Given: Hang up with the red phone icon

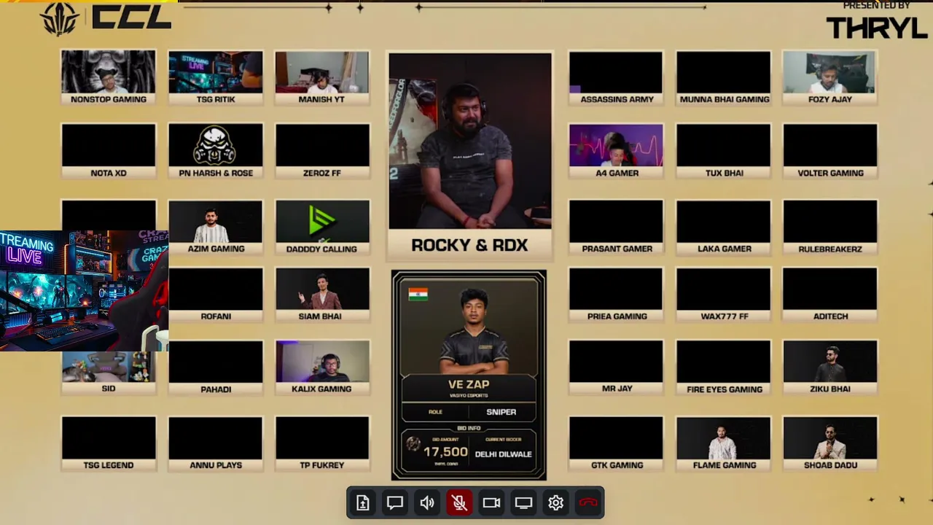Looking at the screenshot, I should pos(588,502).
